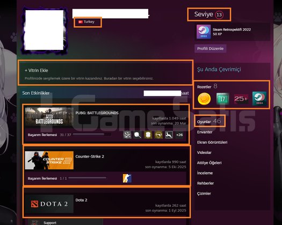Viewport: 282px width, 225px height.
Task: Click the deer PUBG achievement icon
Action: (x=169, y=135)
